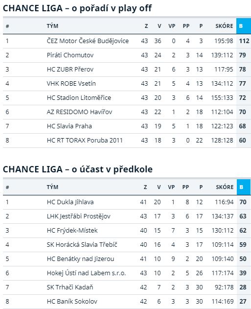Click TÝM header in předkole table
251x309 pixels.
(52, 187)
